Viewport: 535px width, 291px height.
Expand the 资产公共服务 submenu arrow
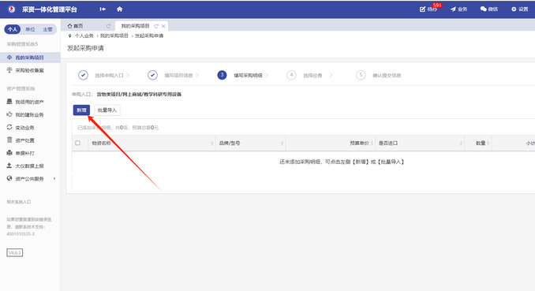pos(54,178)
